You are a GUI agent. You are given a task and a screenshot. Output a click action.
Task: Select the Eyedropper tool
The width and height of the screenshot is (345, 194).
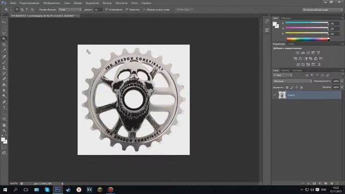(4, 51)
